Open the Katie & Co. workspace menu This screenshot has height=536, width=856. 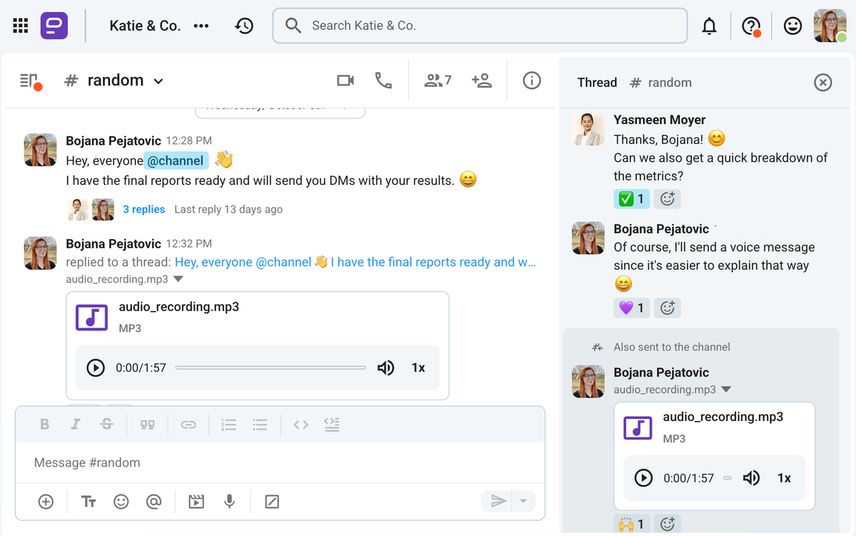click(x=201, y=26)
